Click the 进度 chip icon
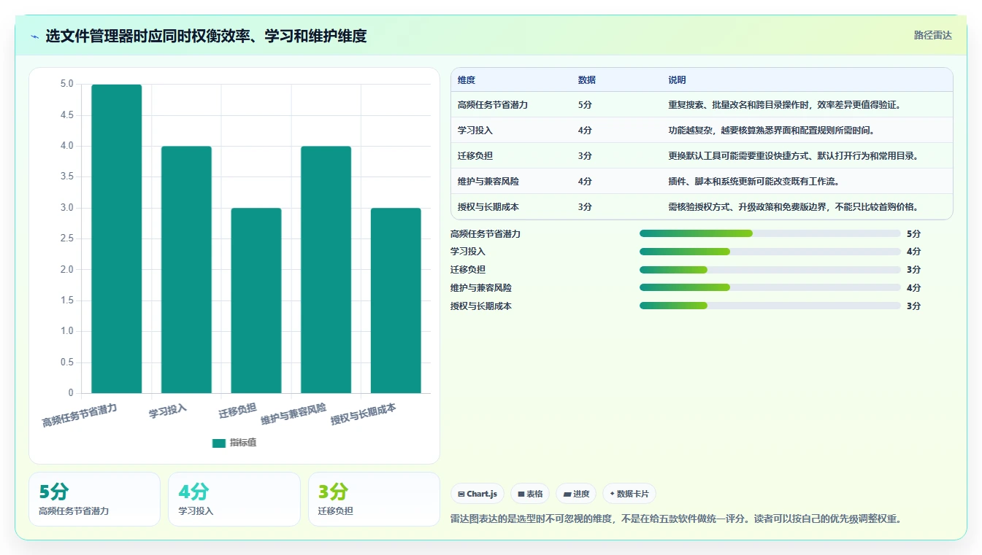This screenshot has height=555, width=982. [567, 494]
